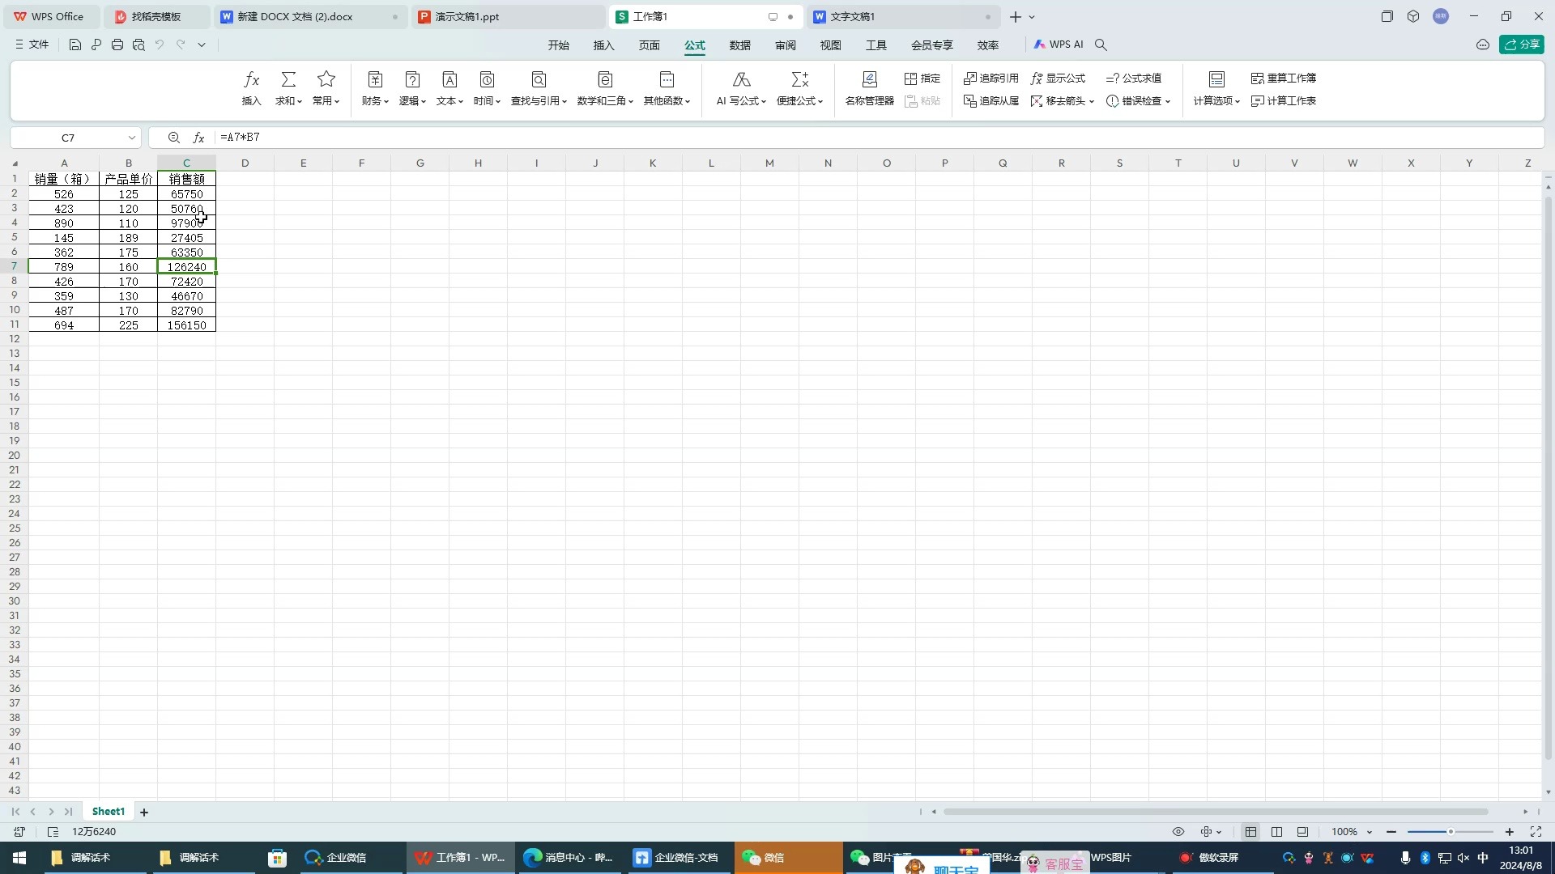This screenshot has width=1555, height=874.
Task: Toggle the 错误检查 option
Action: [1138, 100]
